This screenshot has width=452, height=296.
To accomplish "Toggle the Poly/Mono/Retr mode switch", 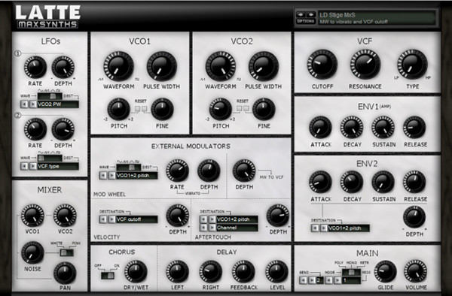I will coord(351,272).
